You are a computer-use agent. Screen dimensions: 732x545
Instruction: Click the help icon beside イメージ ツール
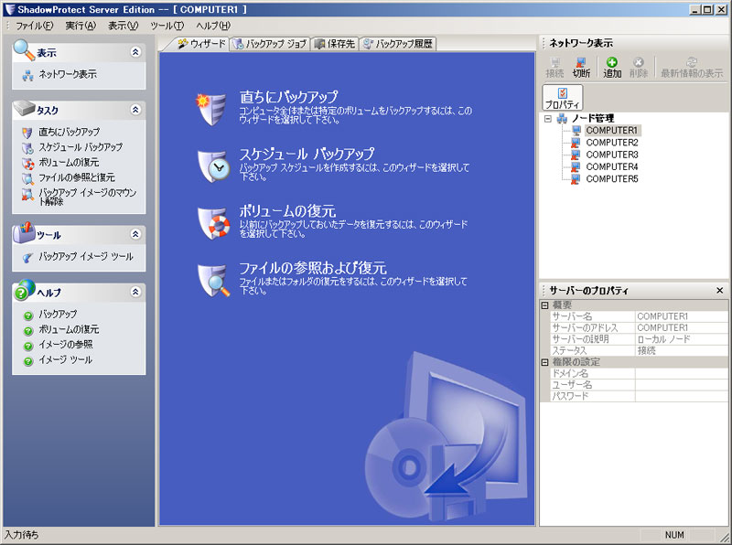click(x=28, y=361)
